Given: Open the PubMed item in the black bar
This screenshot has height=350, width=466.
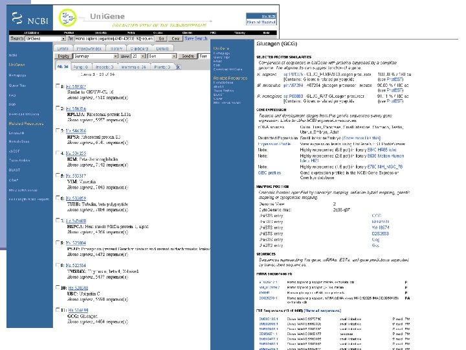Looking at the screenshot, I should (69, 33).
